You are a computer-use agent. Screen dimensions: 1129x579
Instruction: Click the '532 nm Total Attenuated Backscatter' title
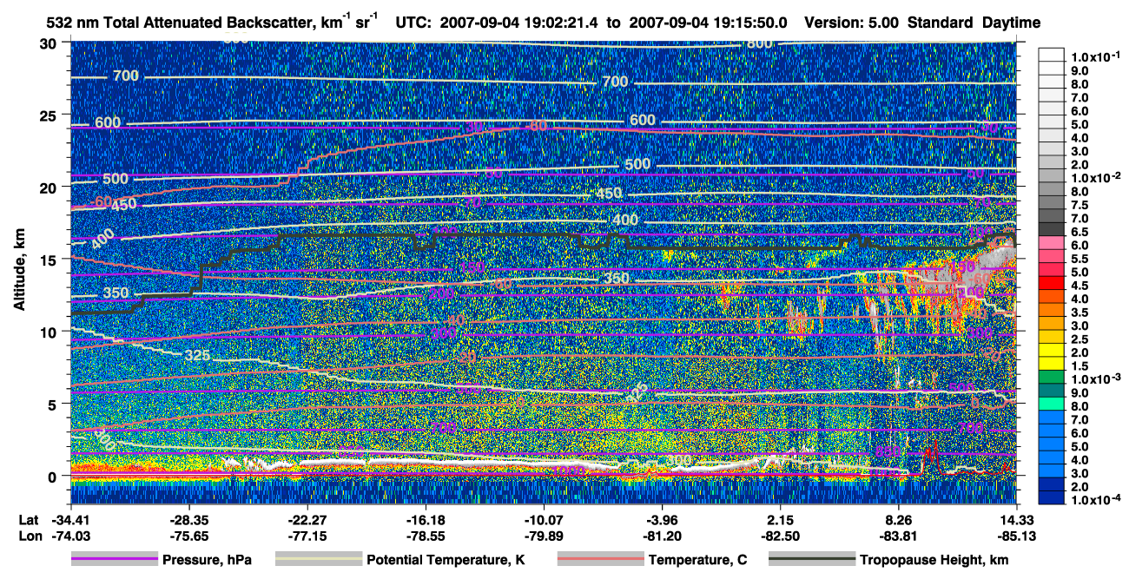point(182,23)
